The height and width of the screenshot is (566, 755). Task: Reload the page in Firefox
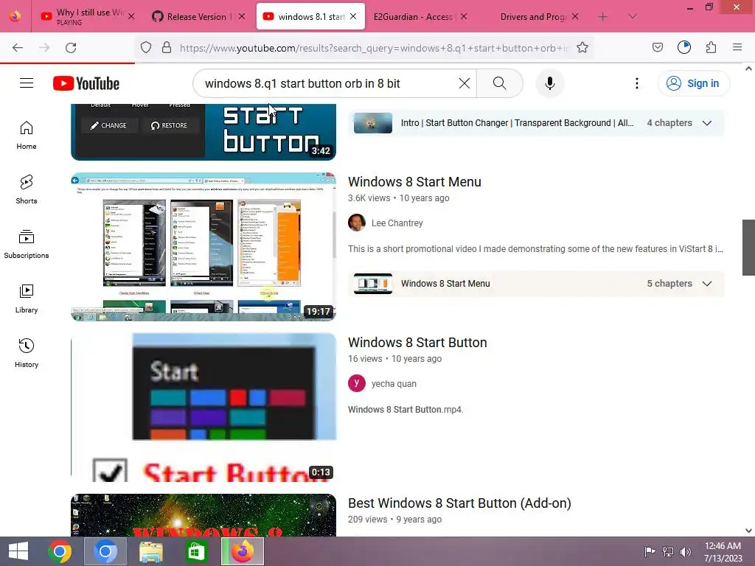coord(71,48)
